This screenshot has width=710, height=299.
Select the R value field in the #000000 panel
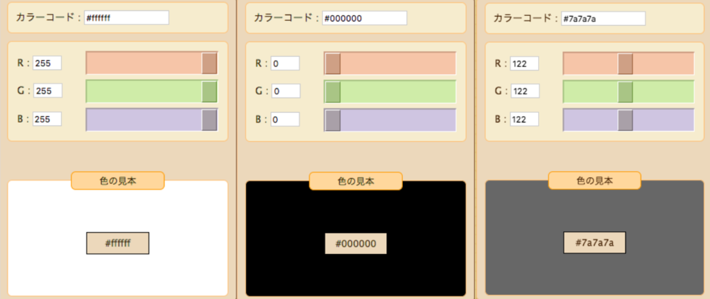tap(285, 63)
